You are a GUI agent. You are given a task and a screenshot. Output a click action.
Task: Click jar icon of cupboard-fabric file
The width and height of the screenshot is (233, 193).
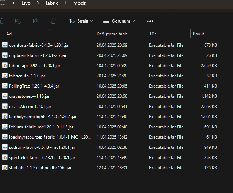pyautogui.click(x=5, y=55)
